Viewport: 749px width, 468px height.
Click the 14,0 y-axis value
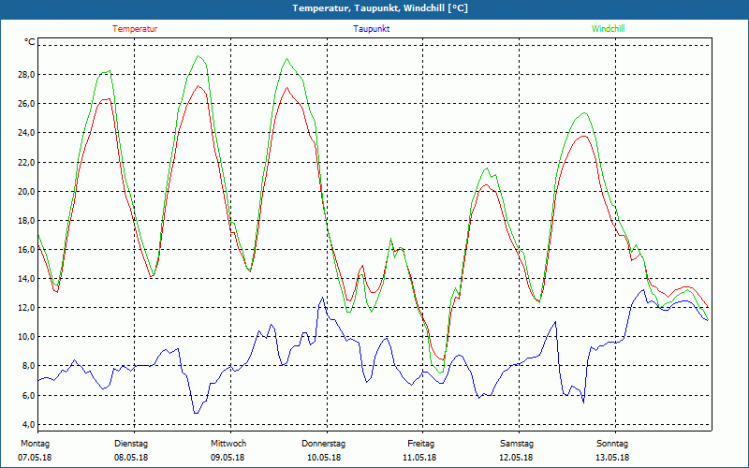(x=26, y=278)
